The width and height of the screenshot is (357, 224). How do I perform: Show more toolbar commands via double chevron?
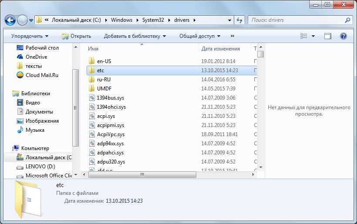click(x=232, y=36)
